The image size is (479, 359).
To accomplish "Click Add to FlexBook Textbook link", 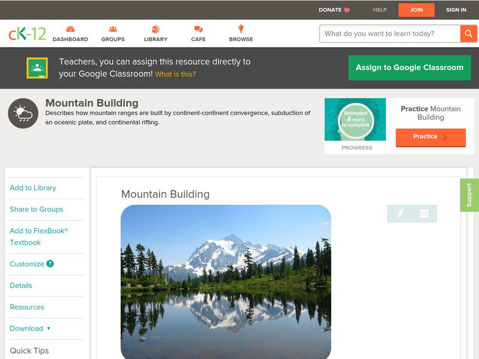I will coord(39,236).
